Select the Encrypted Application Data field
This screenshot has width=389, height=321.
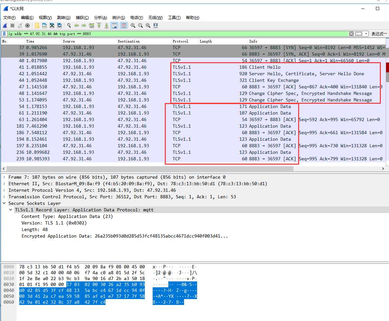point(125,236)
